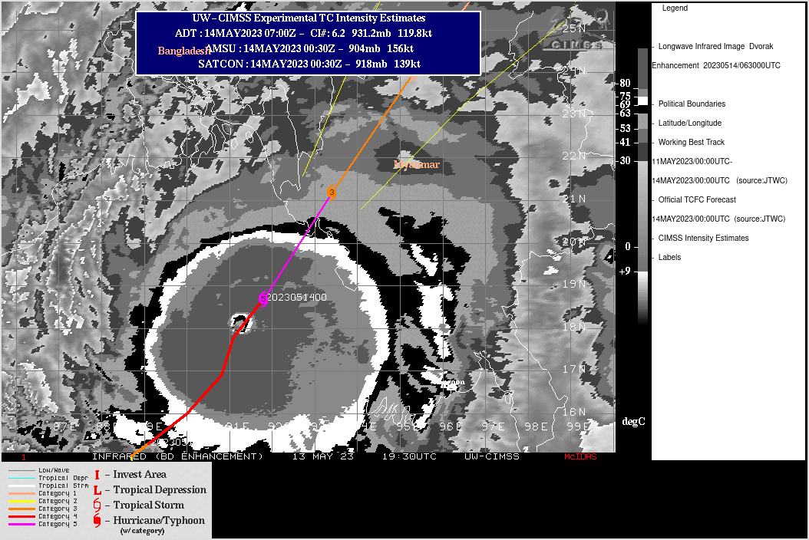Click the Working Best Track legend entry
Image resolution: width=809 pixels, height=540 pixels.
[692, 142]
